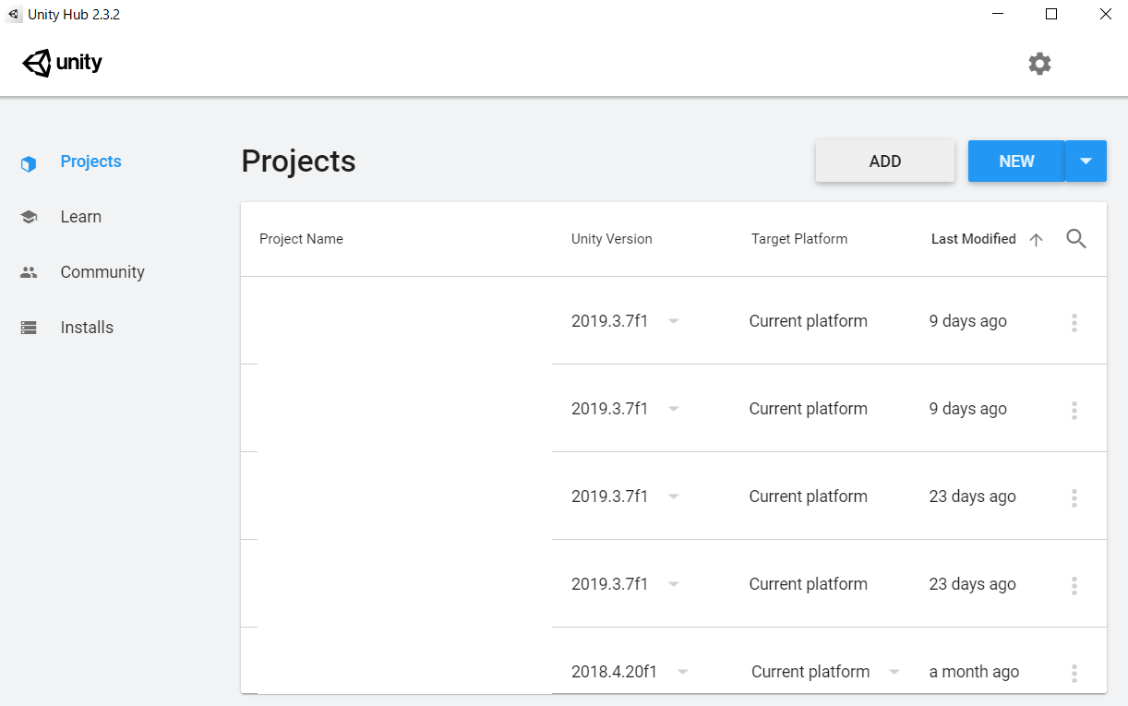
Task: Click the Installs list icon in sidebar
Action: tap(29, 328)
